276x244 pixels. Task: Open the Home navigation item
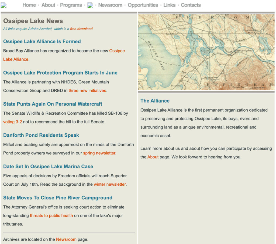(x=29, y=5)
